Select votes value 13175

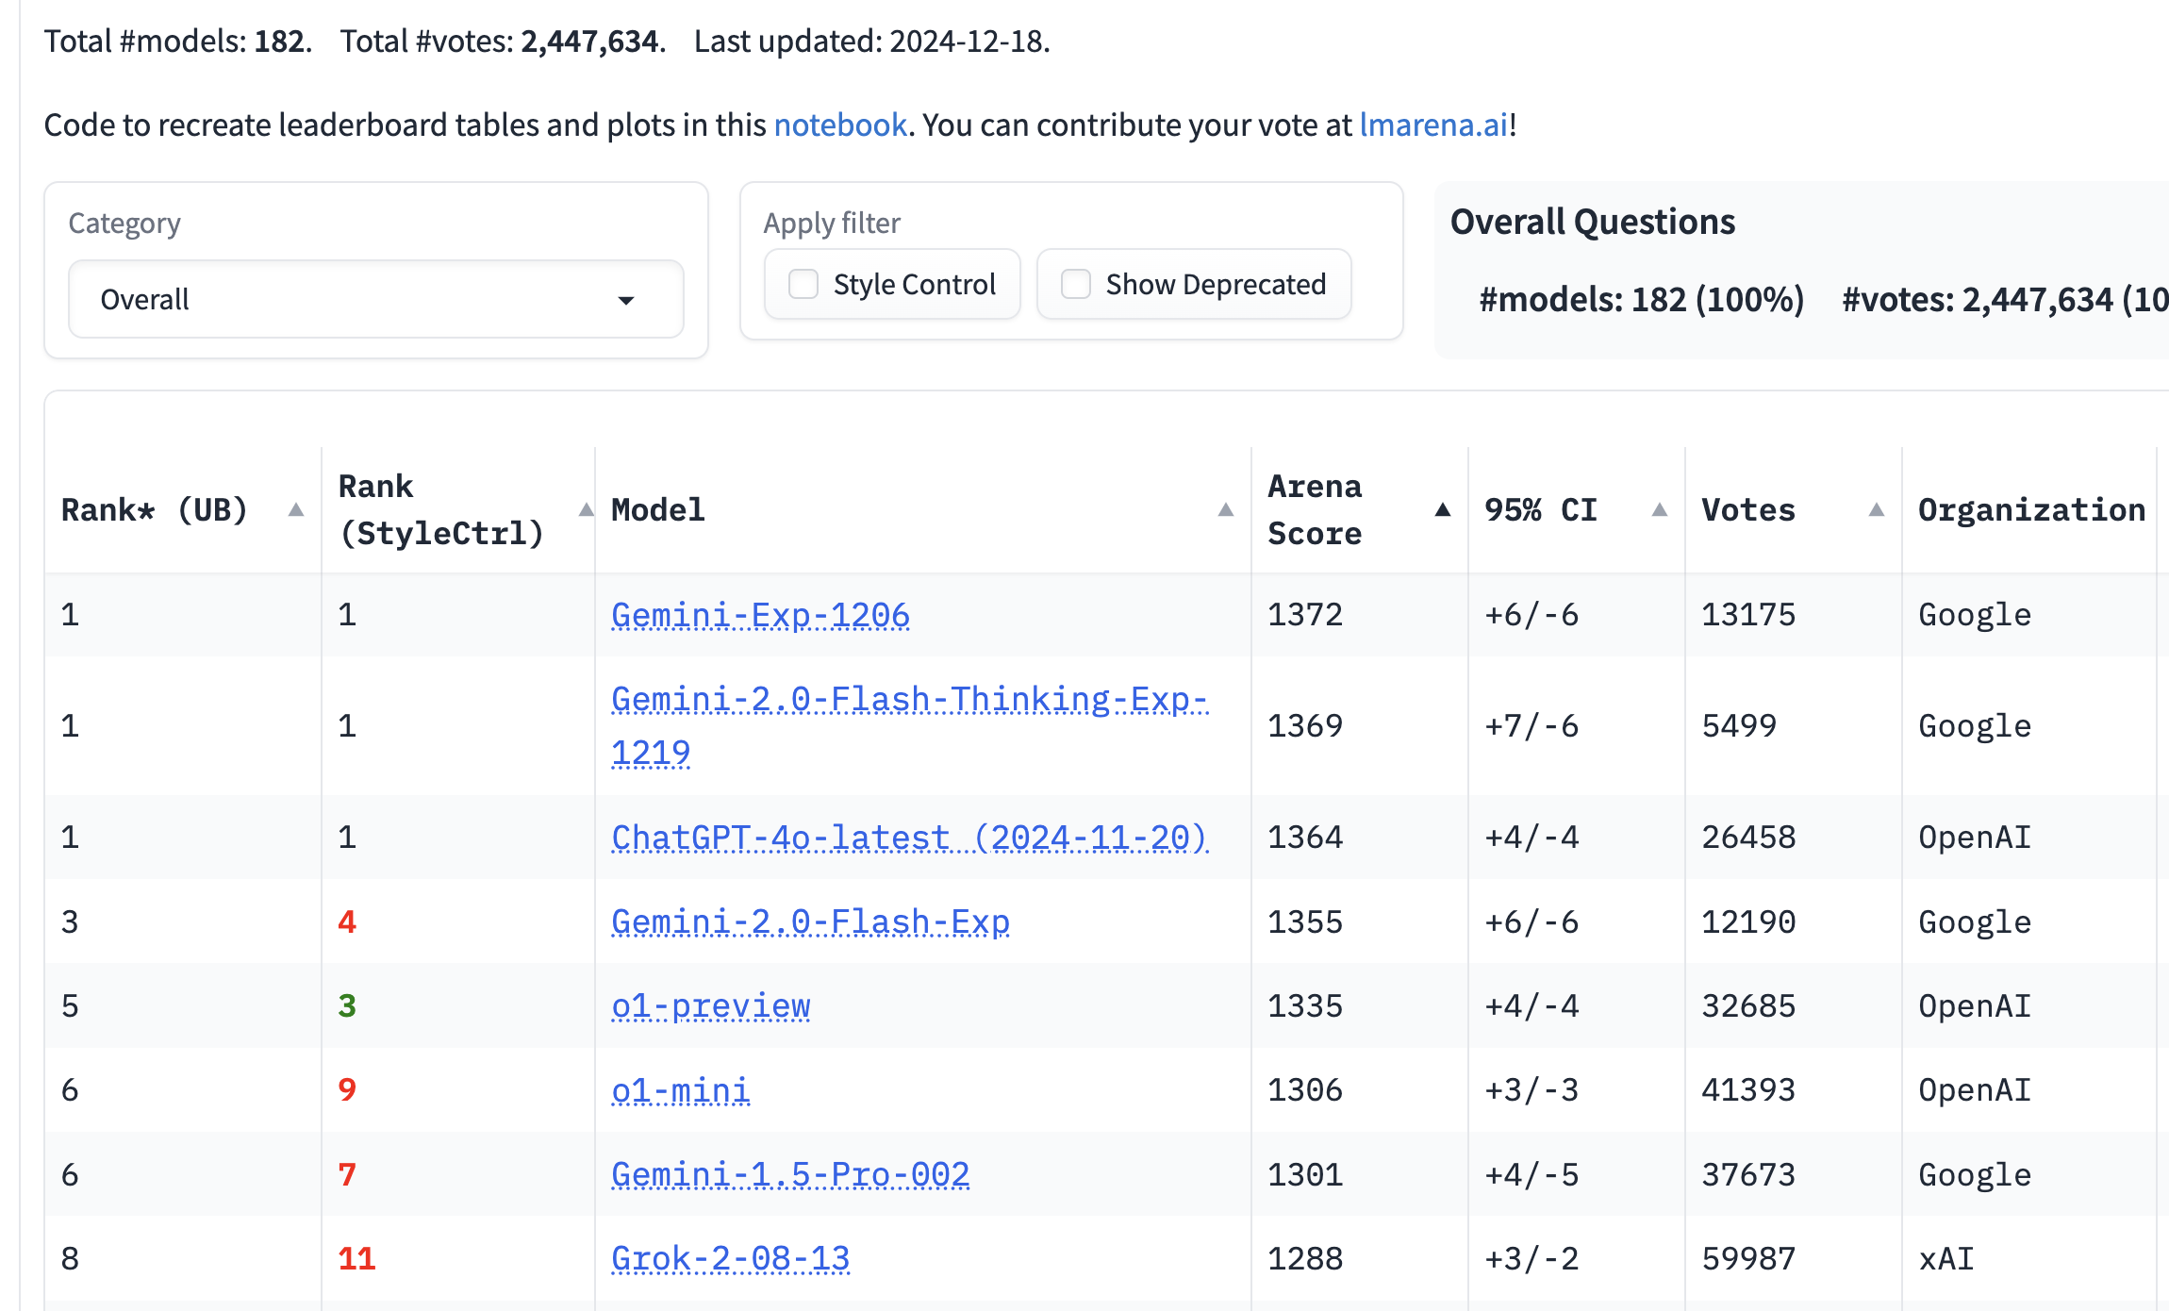click(1748, 615)
